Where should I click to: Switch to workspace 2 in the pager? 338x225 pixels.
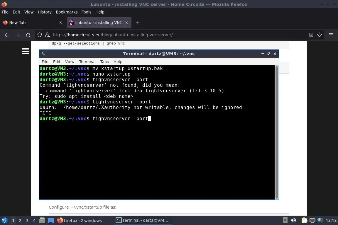pyautogui.click(x=20, y=221)
